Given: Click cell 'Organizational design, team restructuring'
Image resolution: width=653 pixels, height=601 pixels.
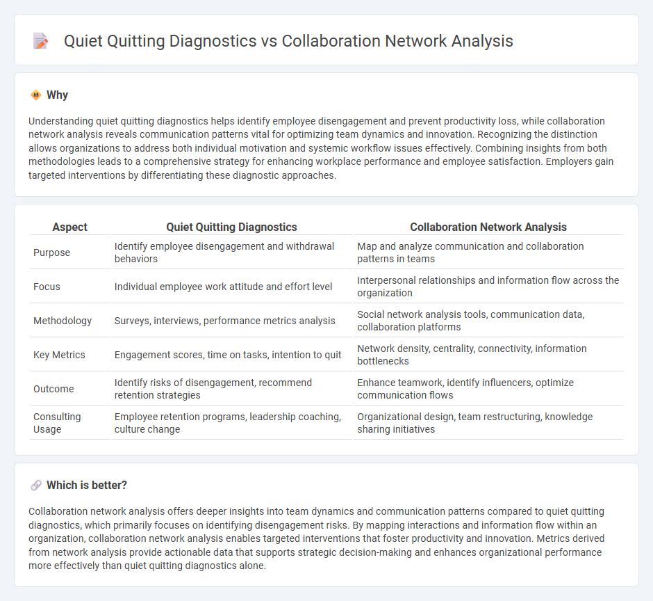Looking at the screenshot, I should pyautogui.click(x=488, y=423).
